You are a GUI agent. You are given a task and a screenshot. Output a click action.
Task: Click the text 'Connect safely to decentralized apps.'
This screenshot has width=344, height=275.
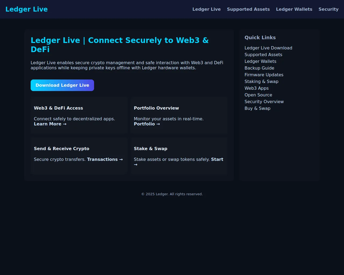point(74,119)
